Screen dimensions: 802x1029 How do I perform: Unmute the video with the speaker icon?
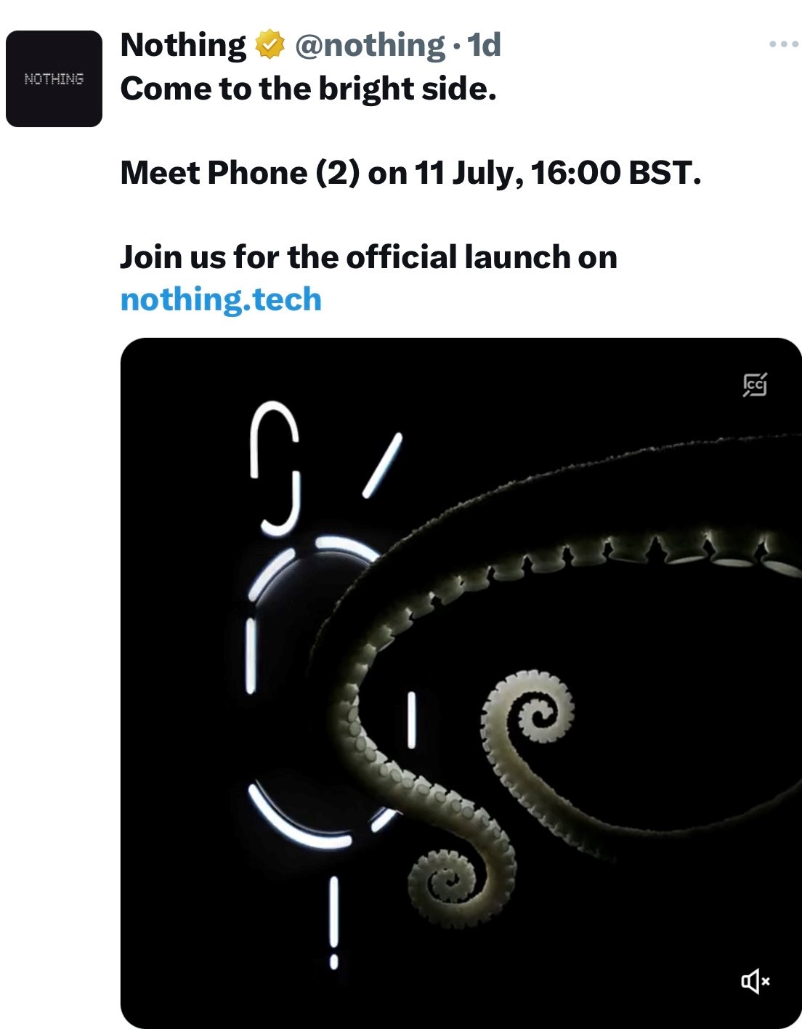click(x=755, y=982)
